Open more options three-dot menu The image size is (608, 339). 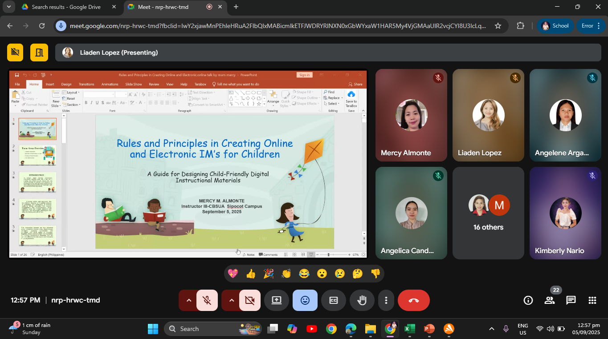click(386, 300)
